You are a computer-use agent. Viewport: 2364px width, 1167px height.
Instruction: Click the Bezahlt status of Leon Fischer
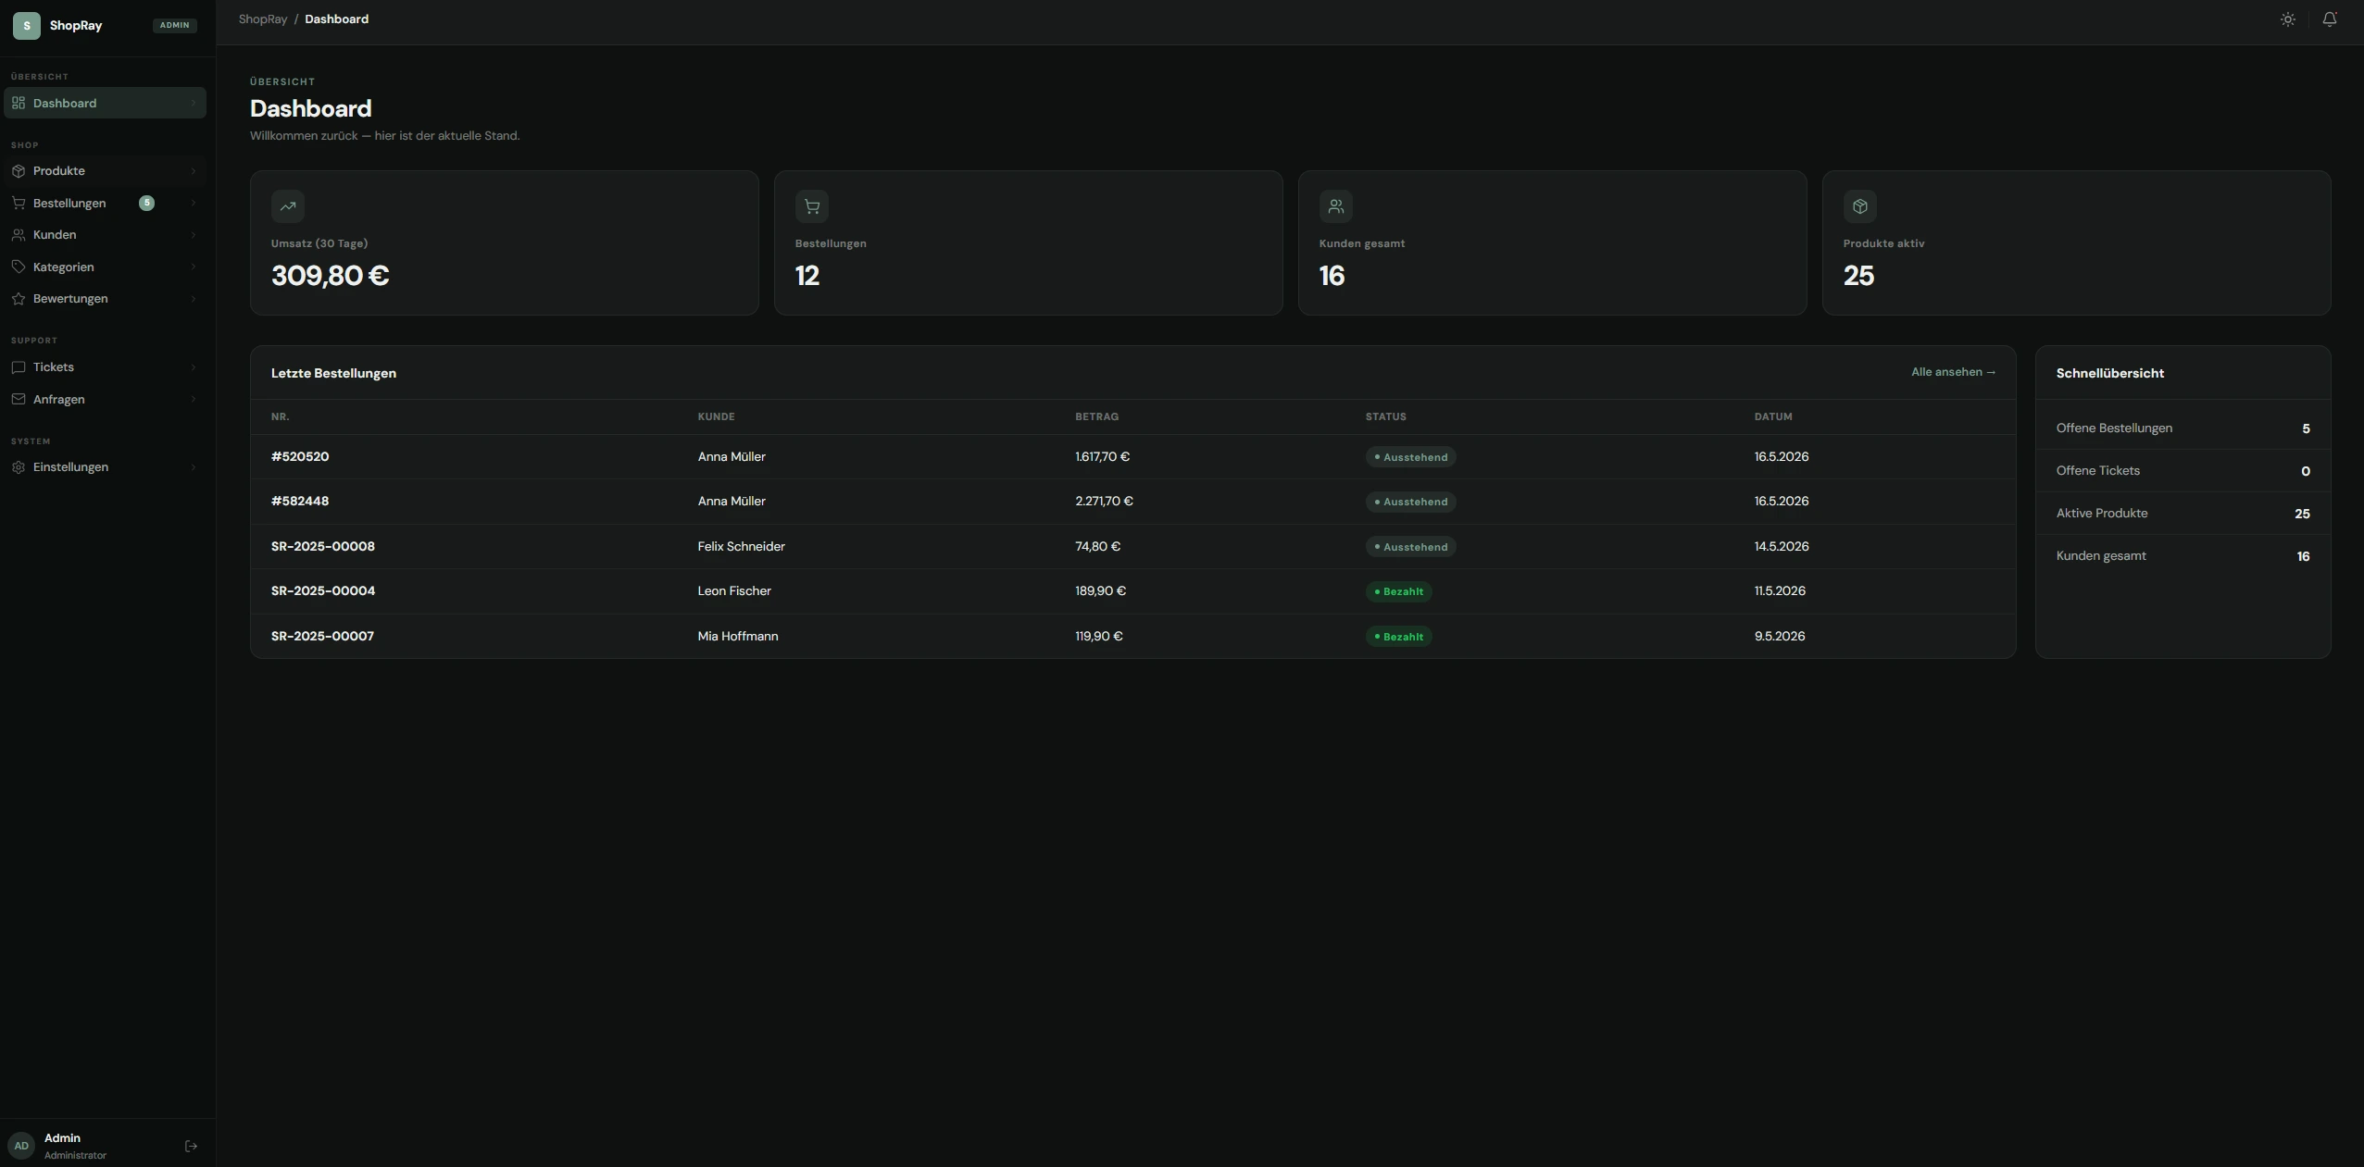(1398, 591)
